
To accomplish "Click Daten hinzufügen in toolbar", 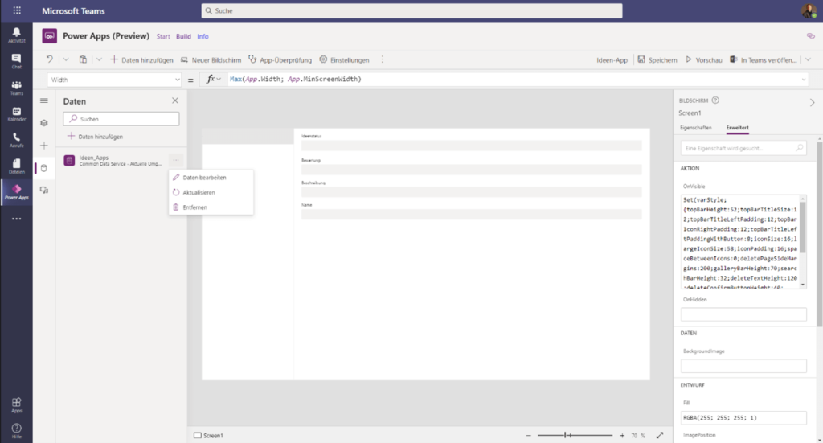I will coord(141,59).
